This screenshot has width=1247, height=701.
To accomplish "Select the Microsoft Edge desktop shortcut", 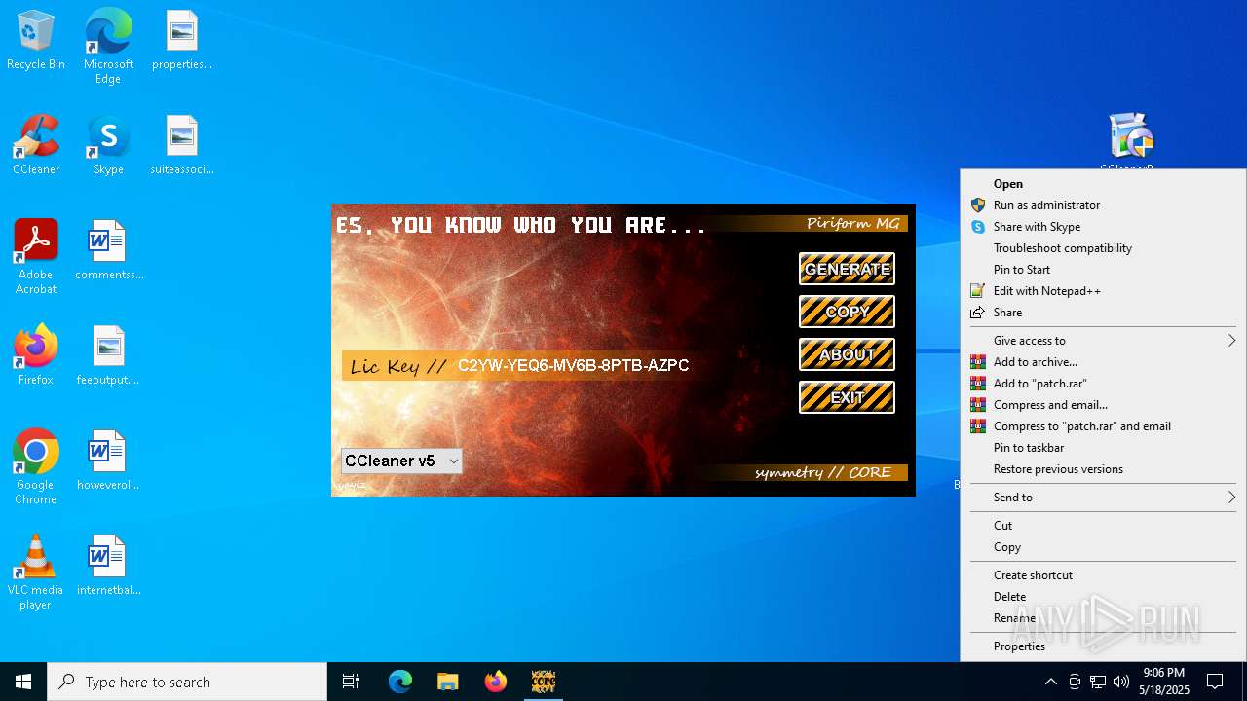I will pos(108,47).
